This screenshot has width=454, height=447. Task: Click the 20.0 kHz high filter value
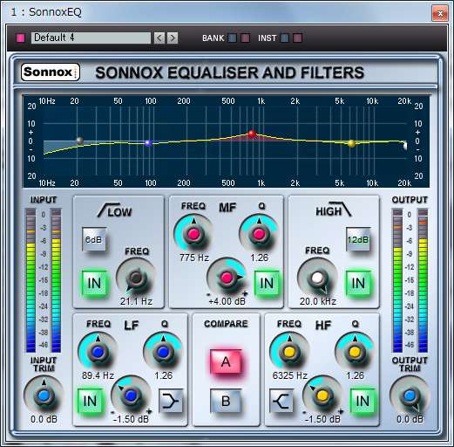click(318, 301)
